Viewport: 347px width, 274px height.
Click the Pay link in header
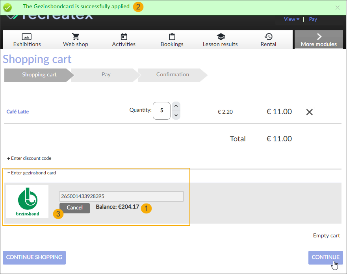[313, 19]
